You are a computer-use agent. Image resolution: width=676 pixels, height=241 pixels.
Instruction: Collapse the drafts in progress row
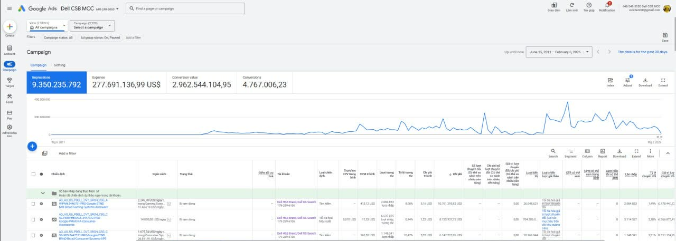click(x=43, y=193)
